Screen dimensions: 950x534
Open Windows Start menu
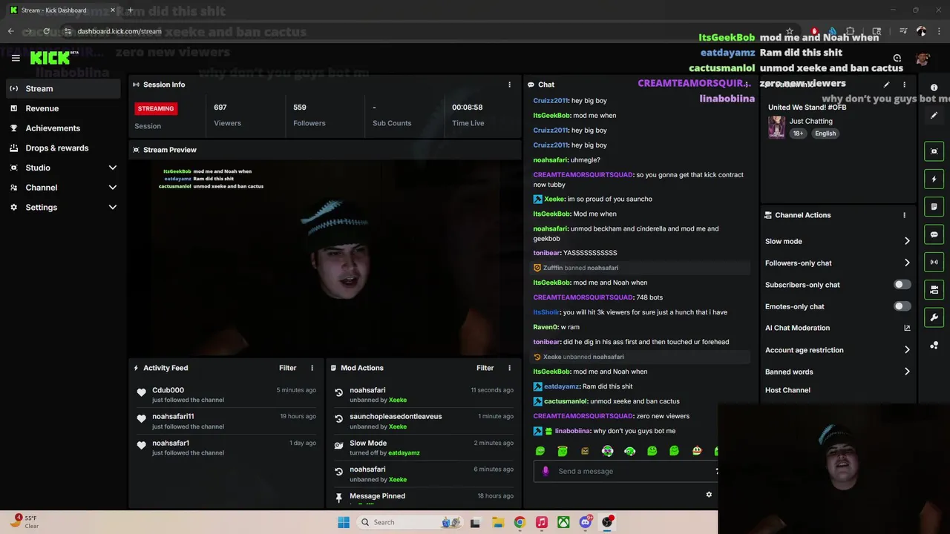344,522
